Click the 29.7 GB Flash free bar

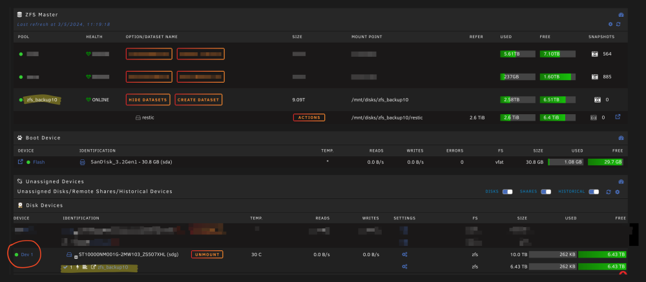605,162
